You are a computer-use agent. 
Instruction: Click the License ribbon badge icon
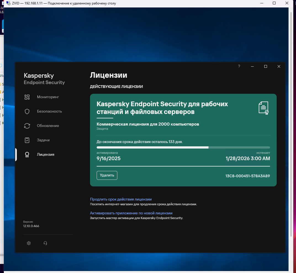pos(27,155)
